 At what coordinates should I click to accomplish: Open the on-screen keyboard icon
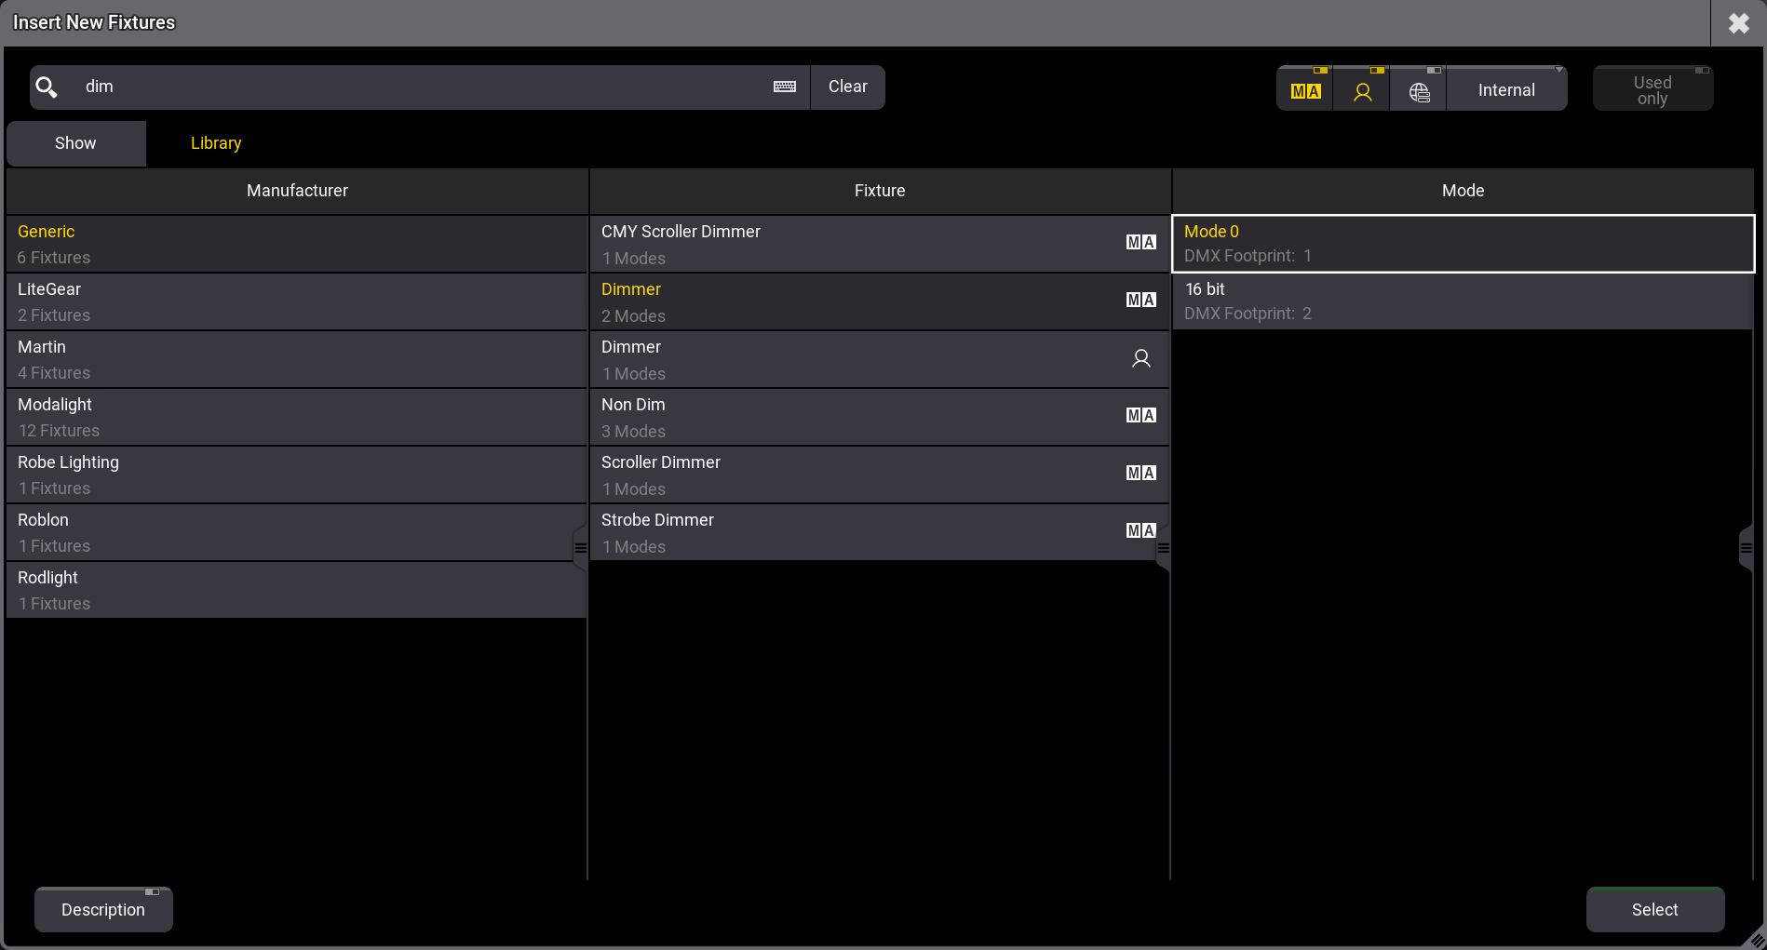(785, 87)
